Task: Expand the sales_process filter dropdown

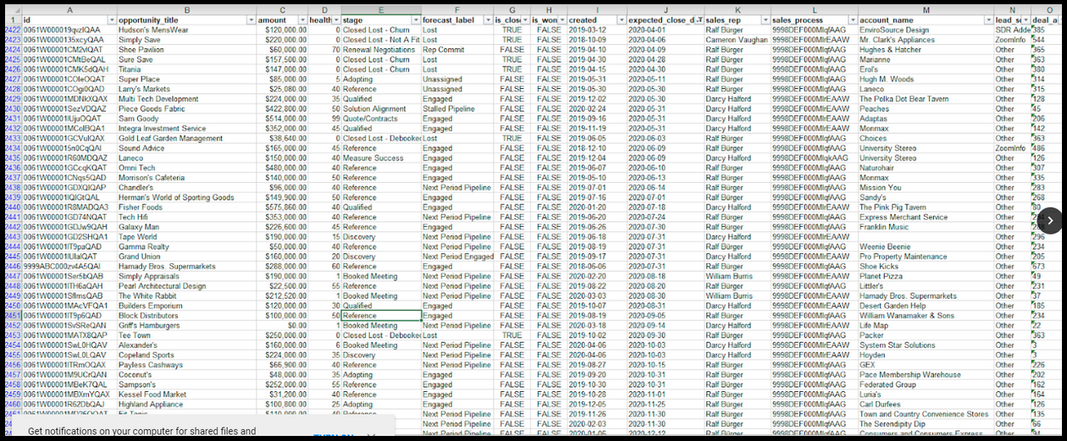Action: (x=851, y=19)
